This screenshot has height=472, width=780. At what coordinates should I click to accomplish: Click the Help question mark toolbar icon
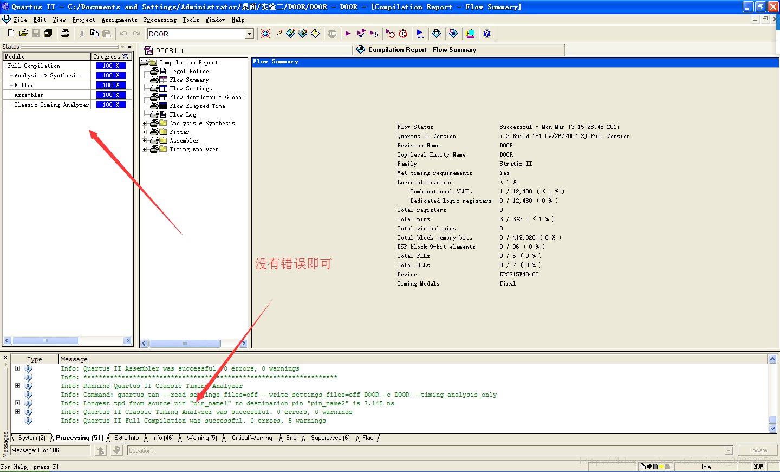point(487,34)
